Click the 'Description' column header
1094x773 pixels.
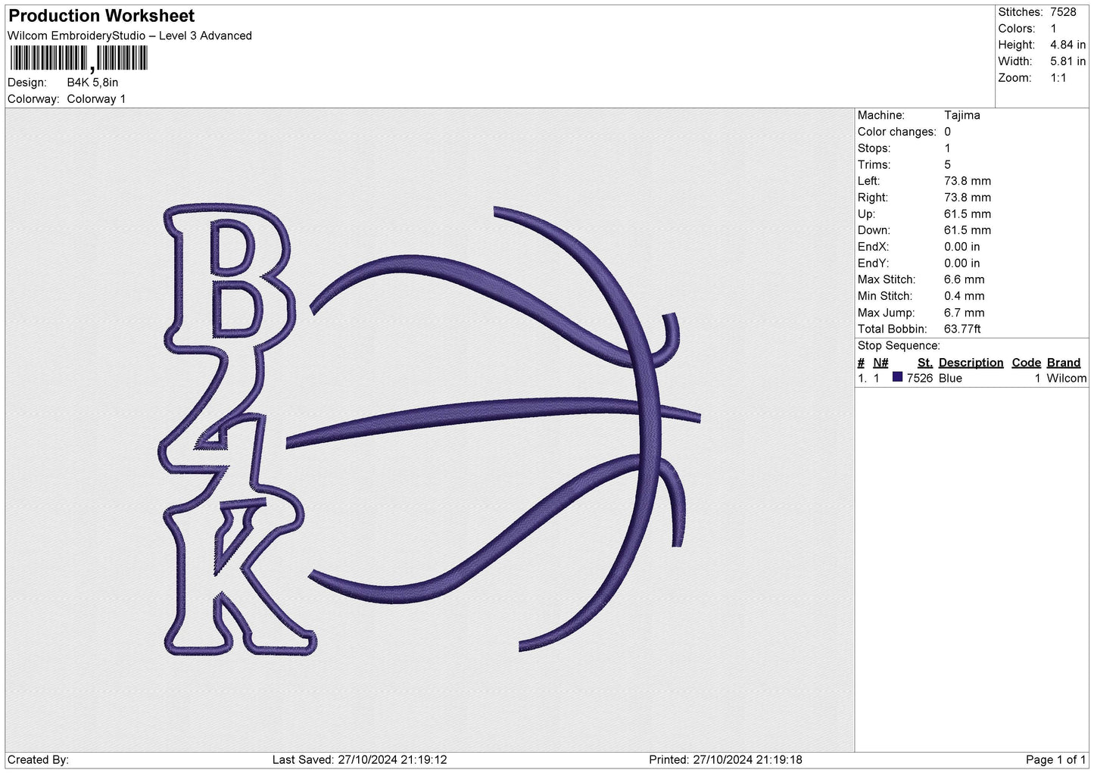click(971, 363)
